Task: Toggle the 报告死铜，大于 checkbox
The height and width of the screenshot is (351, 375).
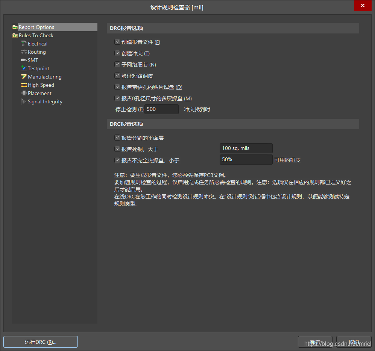Action: (x=117, y=149)
